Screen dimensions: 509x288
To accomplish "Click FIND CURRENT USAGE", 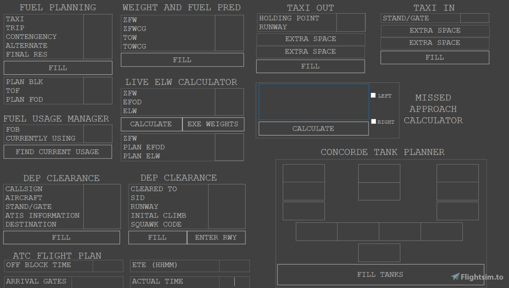I will click(57, 152).
